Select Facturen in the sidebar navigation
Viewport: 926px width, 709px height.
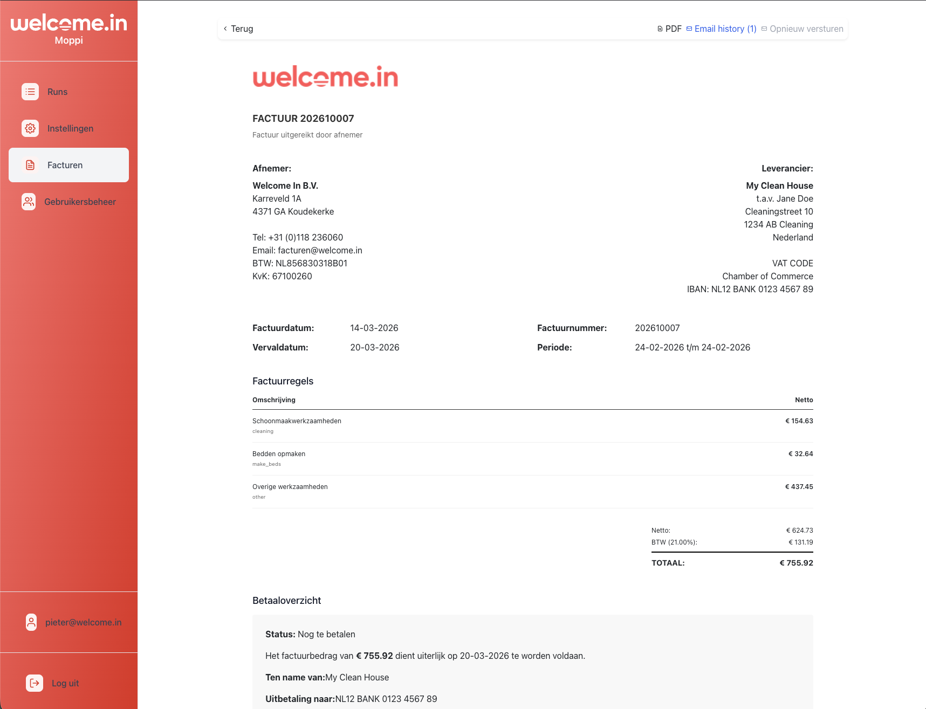65,165
